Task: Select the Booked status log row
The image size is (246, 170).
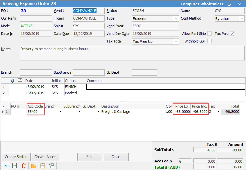Action: pos(123,93)
